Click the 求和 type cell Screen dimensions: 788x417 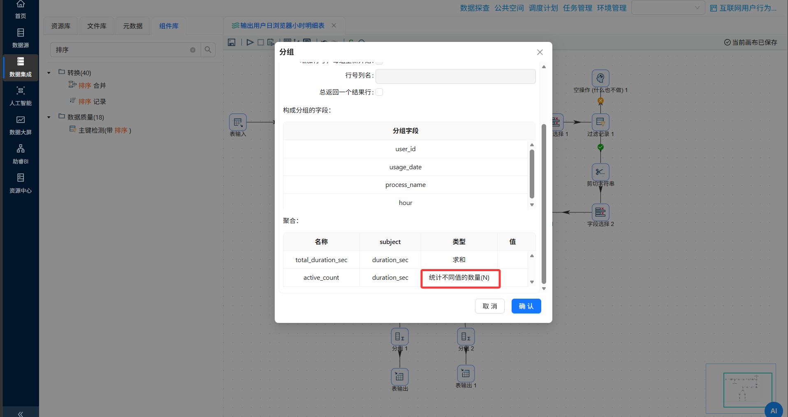point(459,260)
